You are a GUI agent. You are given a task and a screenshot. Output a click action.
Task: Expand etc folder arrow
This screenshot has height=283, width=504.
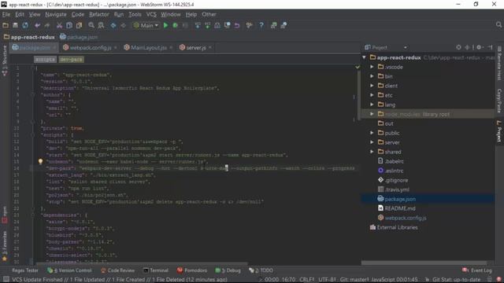(x=372, y=95)
